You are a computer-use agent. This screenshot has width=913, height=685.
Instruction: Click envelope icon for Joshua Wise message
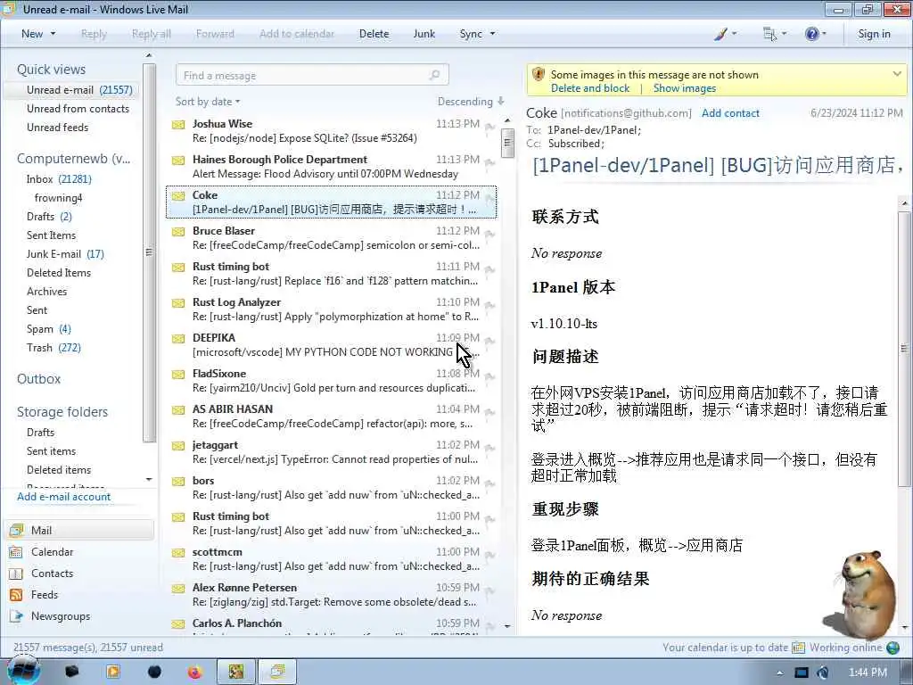click(x=178, y=125)
